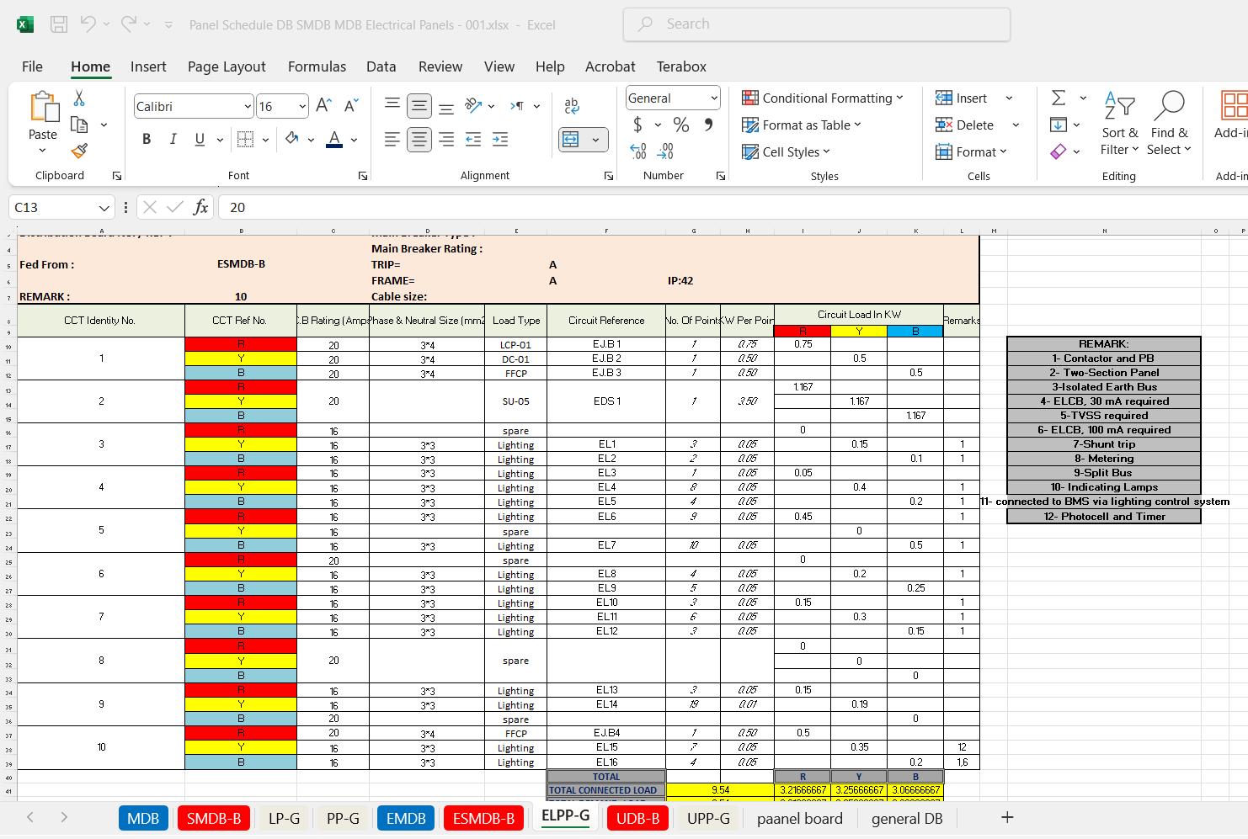
Task: Click Format as Table button
Action: coord(801,125)
